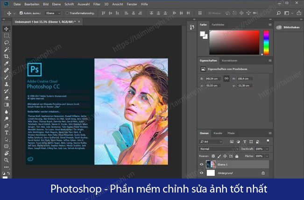304x200 pixels.
Task: Select the Brush tool
Action: click(6, 77)
